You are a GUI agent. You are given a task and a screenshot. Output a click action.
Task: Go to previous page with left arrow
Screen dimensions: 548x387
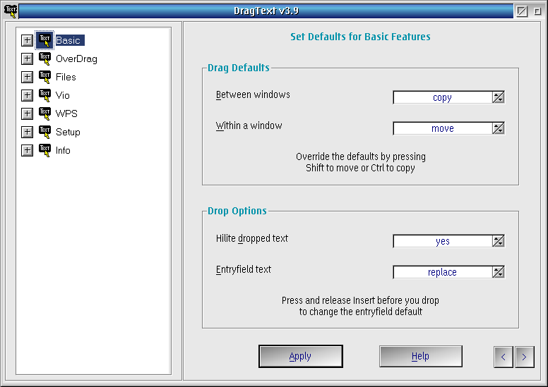pyautogui.click(x=504, y=357)
